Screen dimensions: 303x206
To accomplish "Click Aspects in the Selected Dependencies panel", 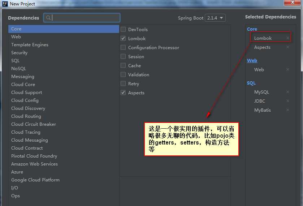I will [x=262, y=47].
